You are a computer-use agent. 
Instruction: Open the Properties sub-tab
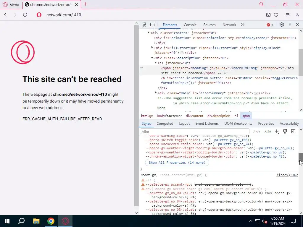coord(266,124)
